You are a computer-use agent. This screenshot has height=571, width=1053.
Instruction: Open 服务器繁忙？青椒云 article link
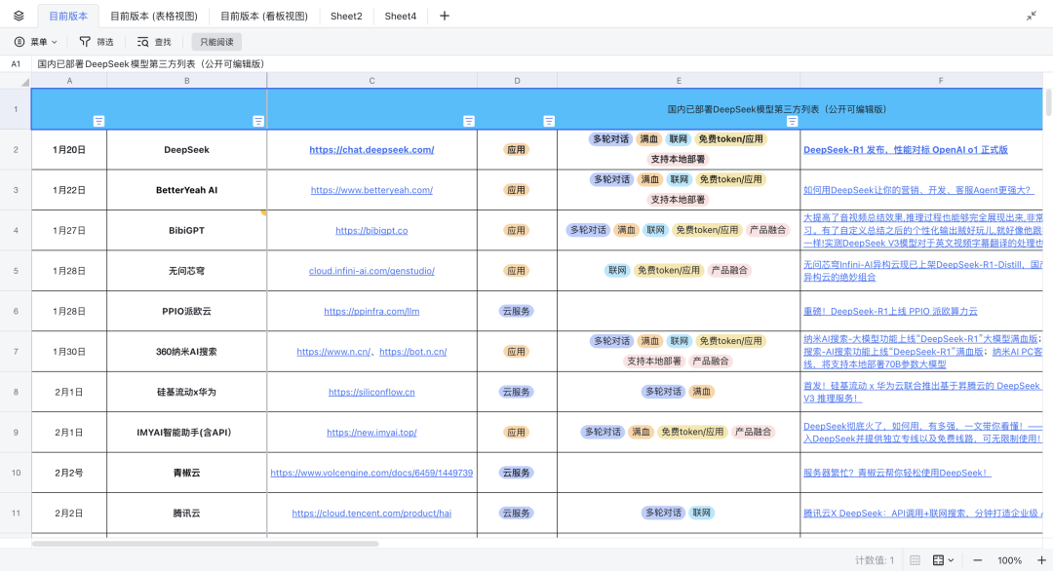pyautogui.click(x=897, y=473)
